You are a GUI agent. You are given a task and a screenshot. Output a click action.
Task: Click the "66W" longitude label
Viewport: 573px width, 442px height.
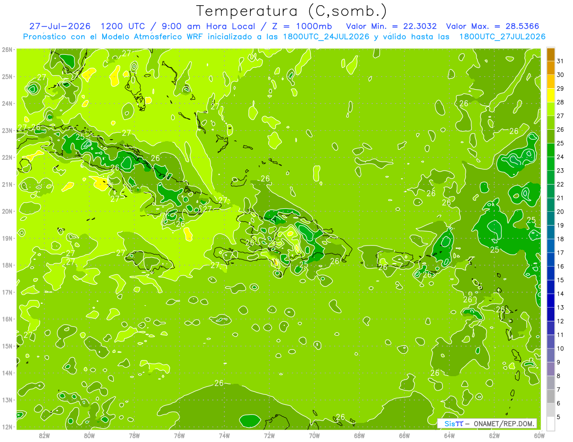tap(404, 435)
